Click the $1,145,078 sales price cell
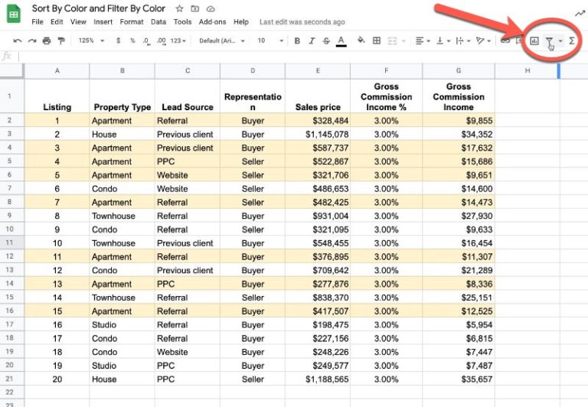The height and width of the screenshot is (407, 588). [x=318, y=134]
